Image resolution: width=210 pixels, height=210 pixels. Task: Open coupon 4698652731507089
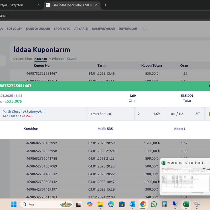(x=42, y=166)
